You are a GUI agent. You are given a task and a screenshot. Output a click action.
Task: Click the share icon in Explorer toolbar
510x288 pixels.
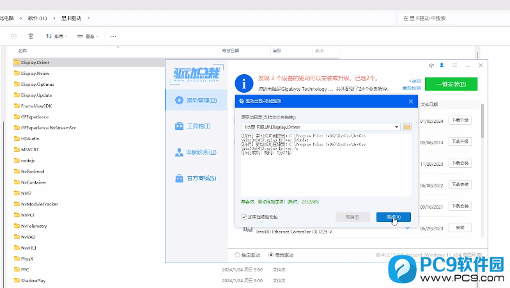pyautogui.click(x=14, y=36)
